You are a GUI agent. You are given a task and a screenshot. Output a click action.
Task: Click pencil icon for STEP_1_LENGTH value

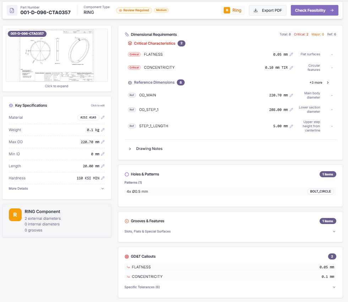[292, 126]
